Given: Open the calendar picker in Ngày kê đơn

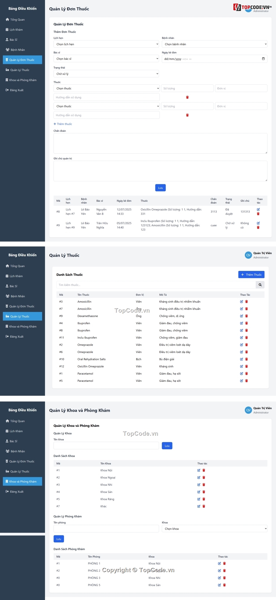Looking at the screenshot, I should tap(263, 59).
